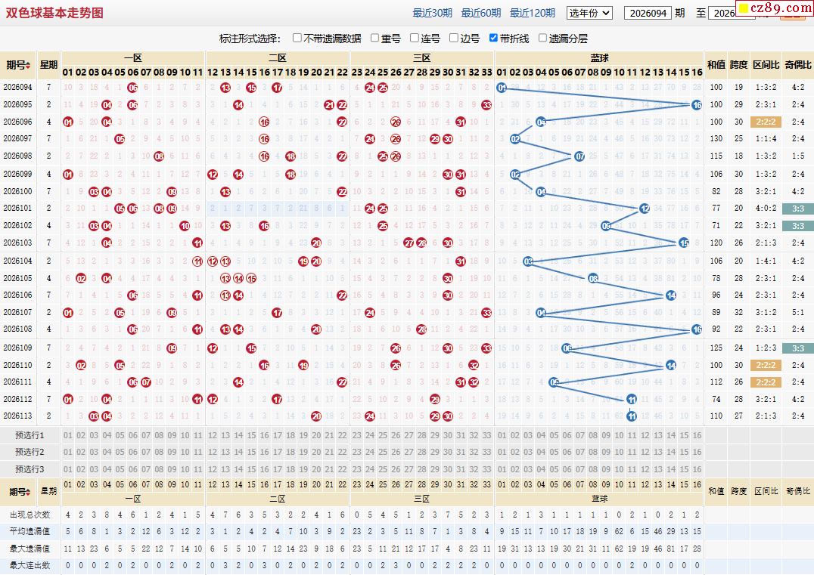Show 最近60期 results
Image resolution: width=814 pixels, height=575 pixels.
pyautogui.click(x=480, y=13)
